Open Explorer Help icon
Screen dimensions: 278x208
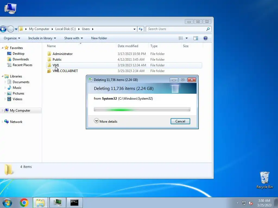coord(206,38)
